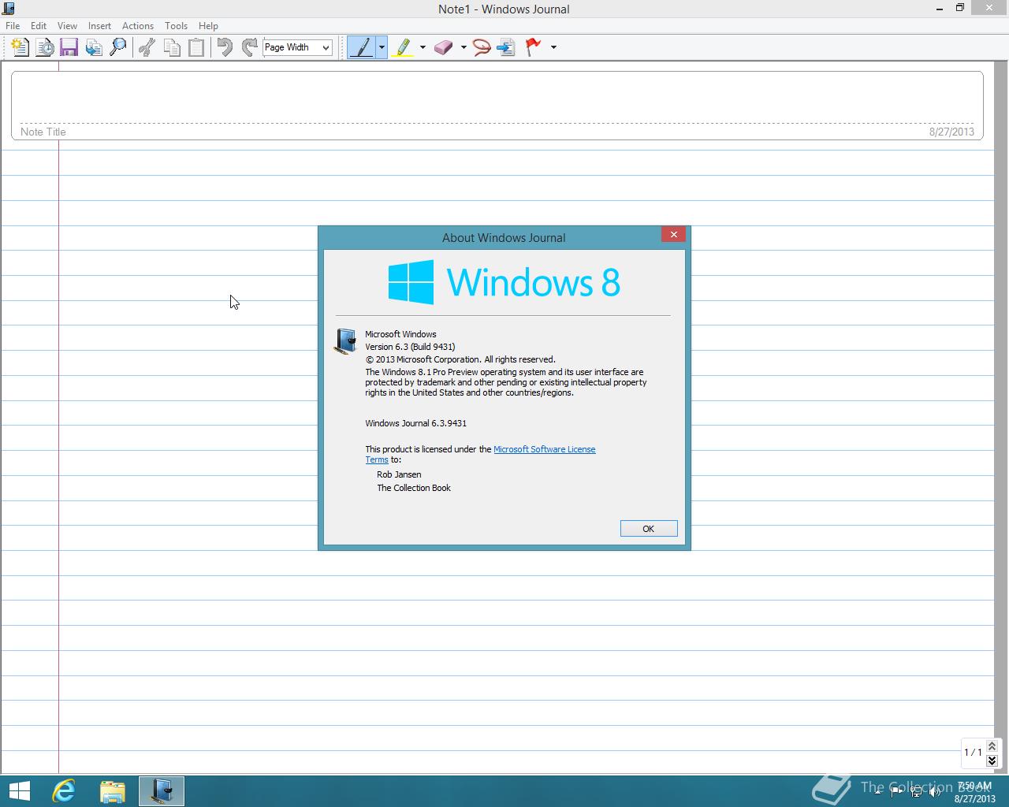
Task: Open the Help menu
Action: point(208,26)
